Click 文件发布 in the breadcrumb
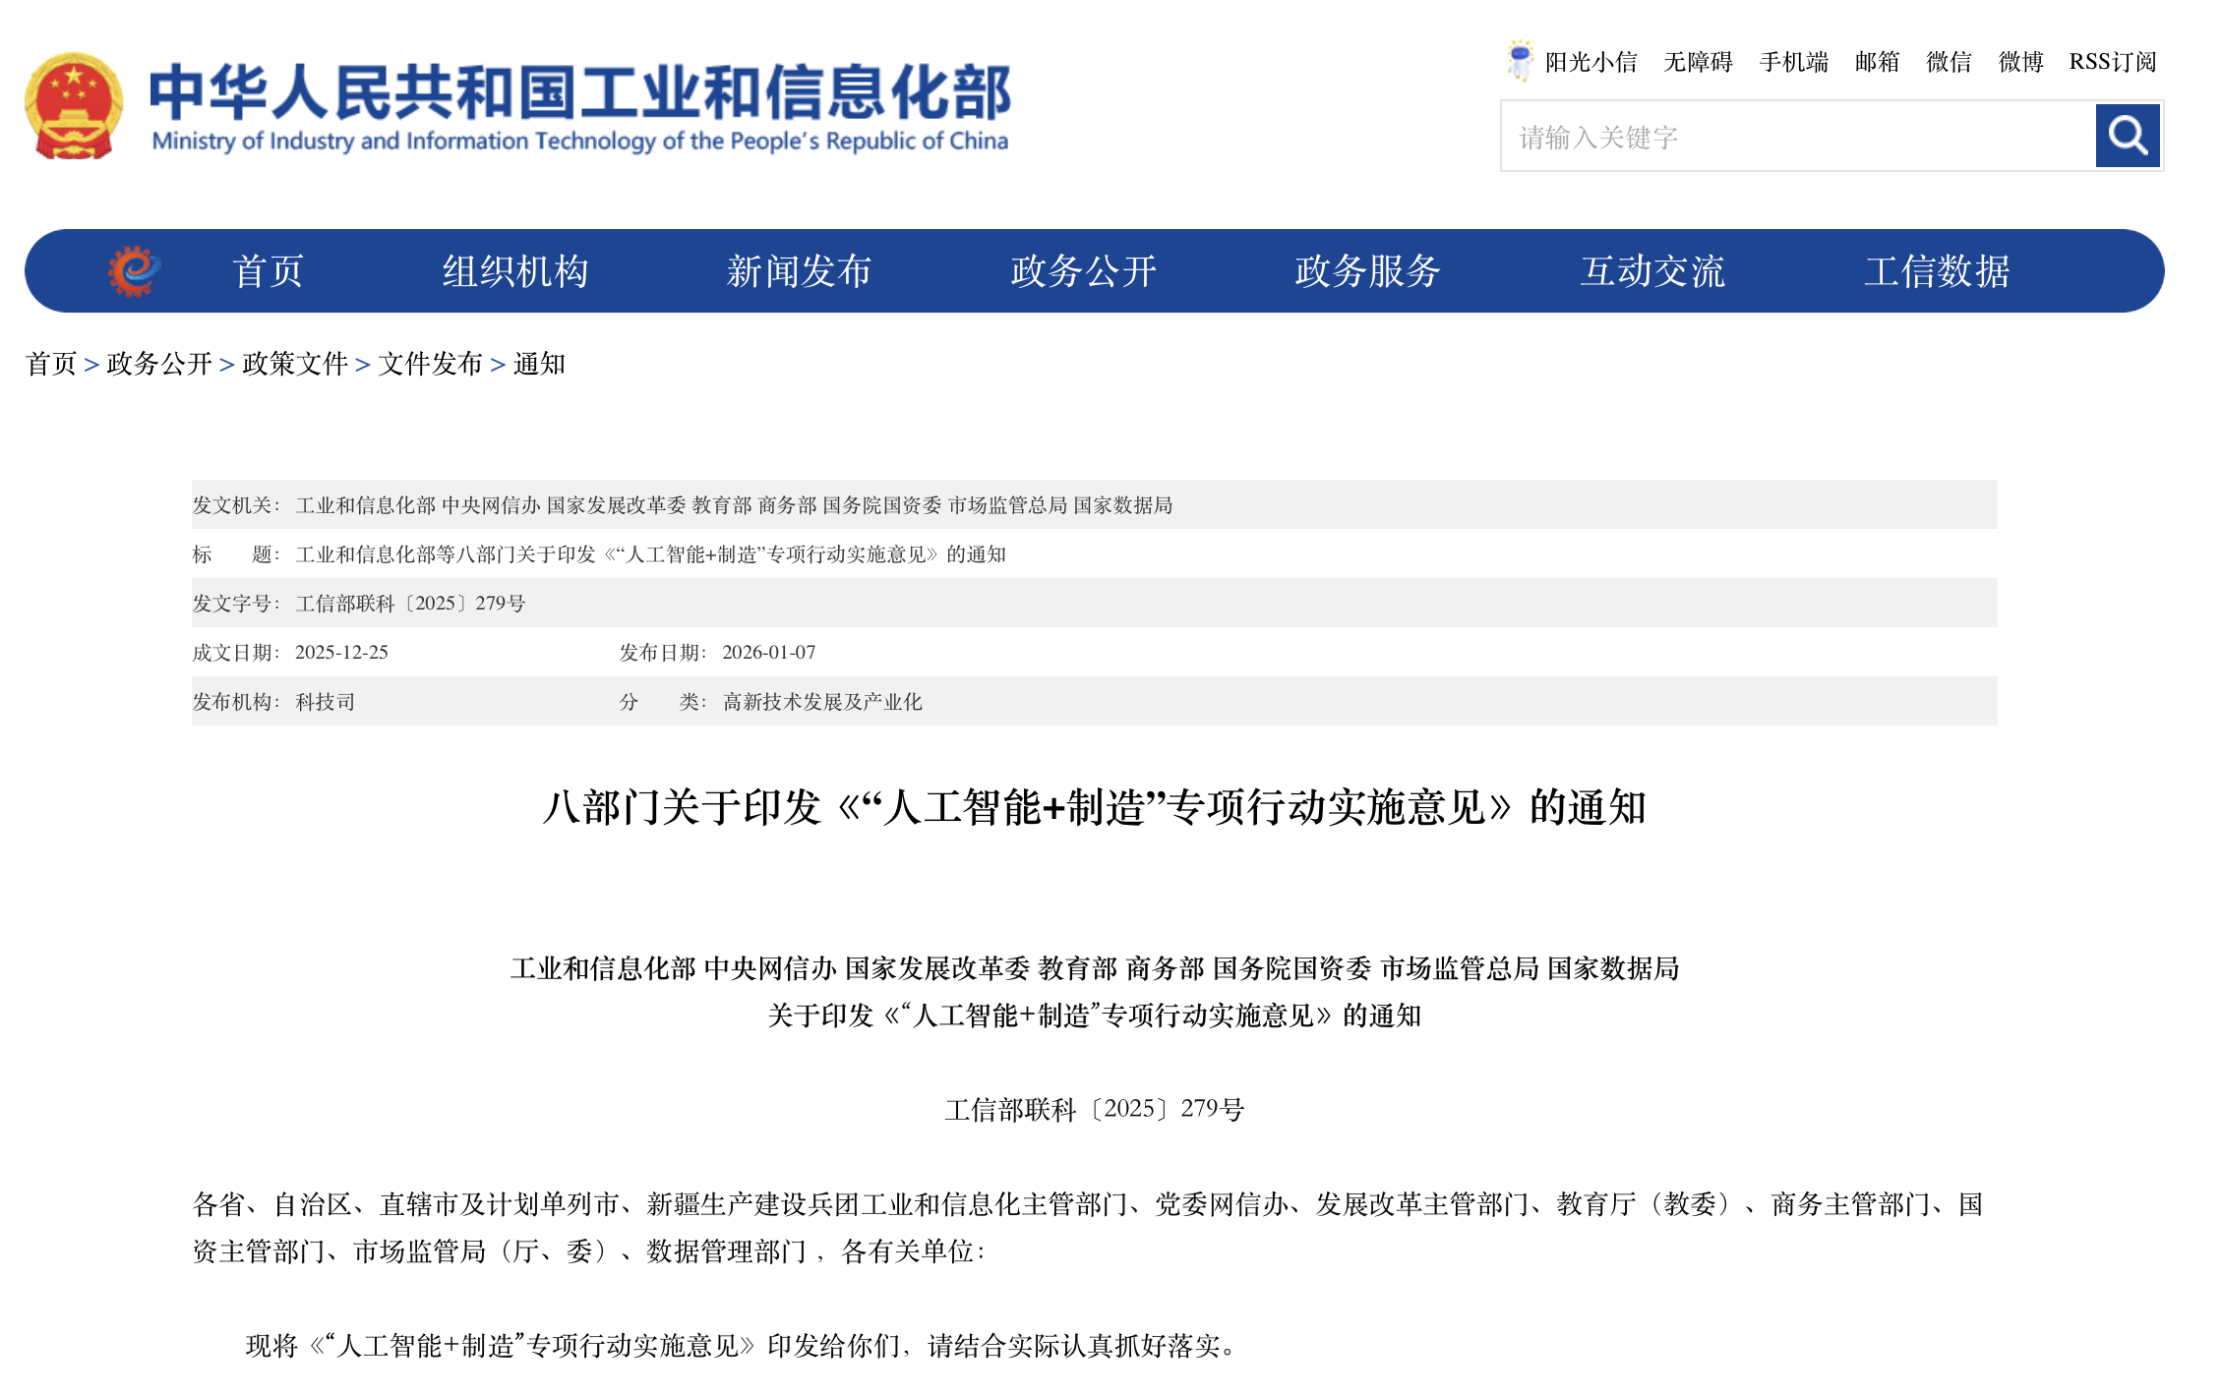The image size is (2221, 1394). pos(431,364)
